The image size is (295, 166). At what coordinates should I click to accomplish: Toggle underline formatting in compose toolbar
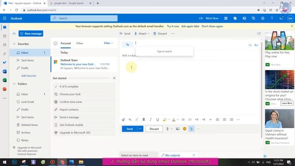[x=158, y=119]
